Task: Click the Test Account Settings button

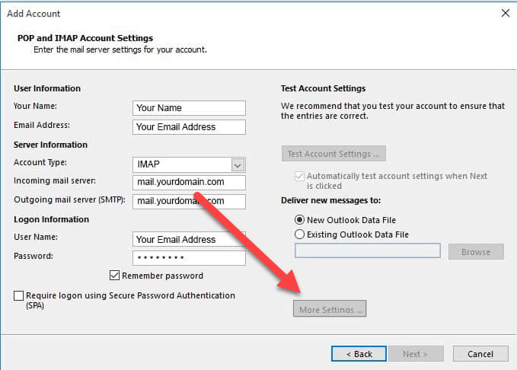Action: tap(333, 154)
